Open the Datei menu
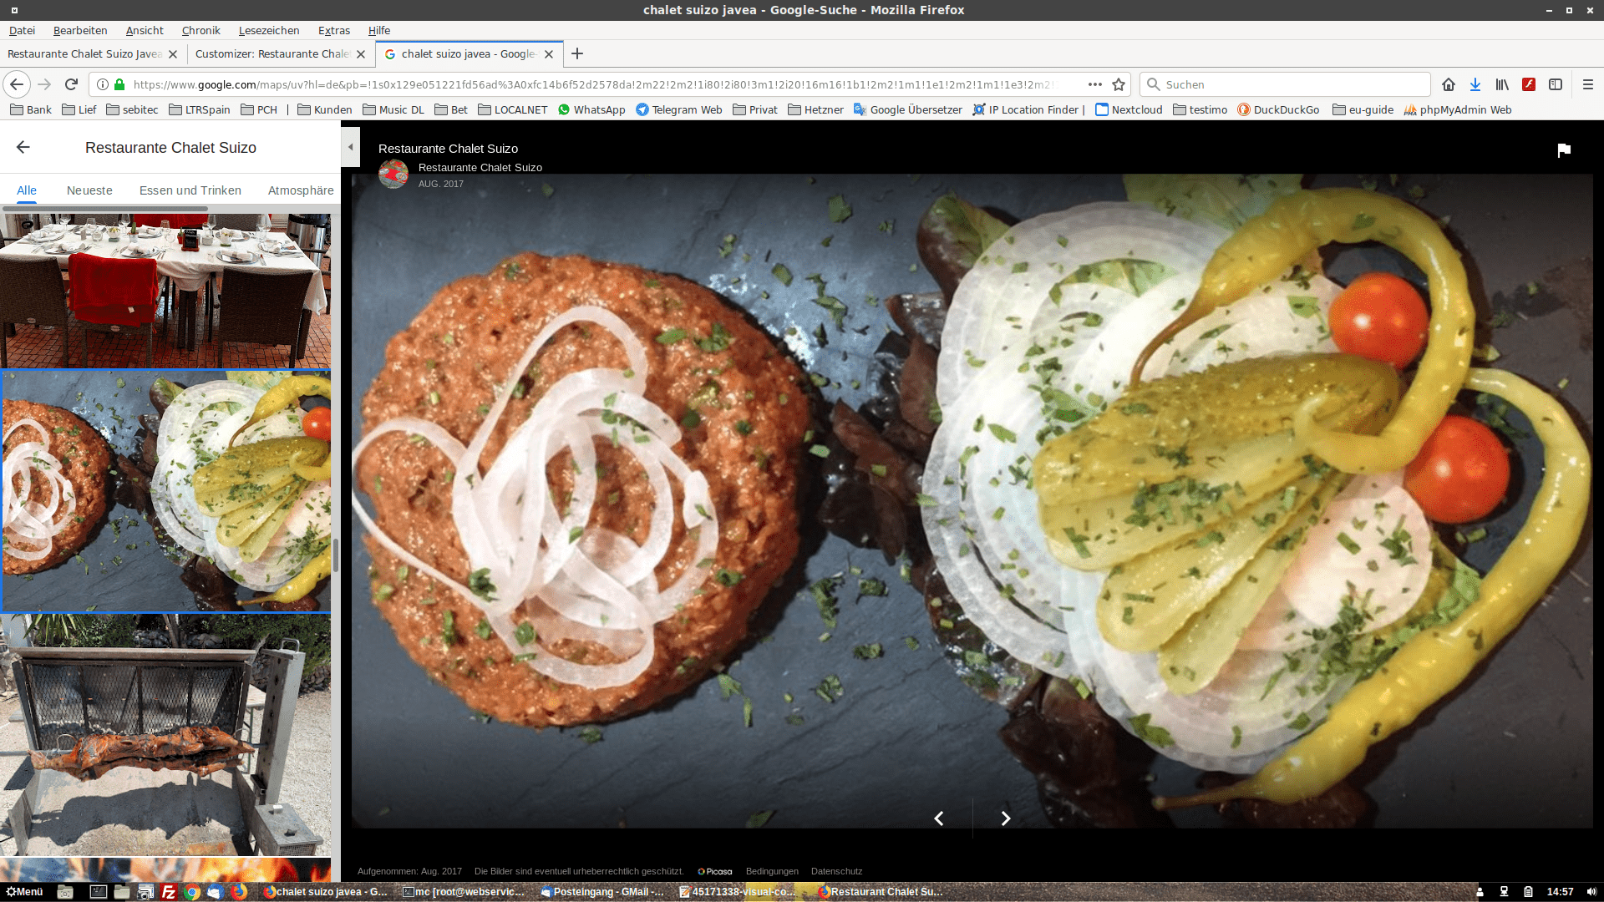 click(22, 30)
